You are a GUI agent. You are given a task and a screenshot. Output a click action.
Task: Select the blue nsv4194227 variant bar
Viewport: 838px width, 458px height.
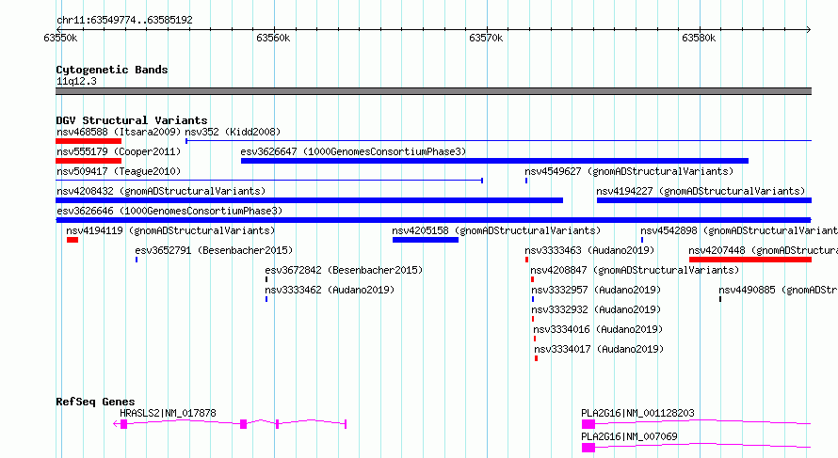pos(704,200)
